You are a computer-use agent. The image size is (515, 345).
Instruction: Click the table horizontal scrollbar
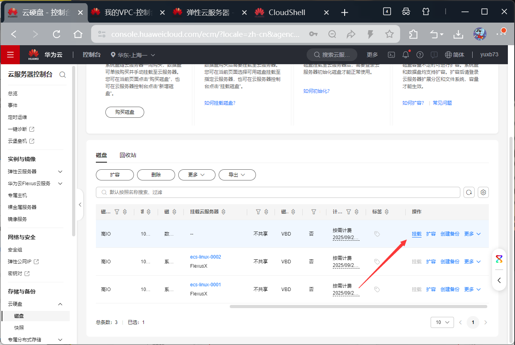coord(359,307)
